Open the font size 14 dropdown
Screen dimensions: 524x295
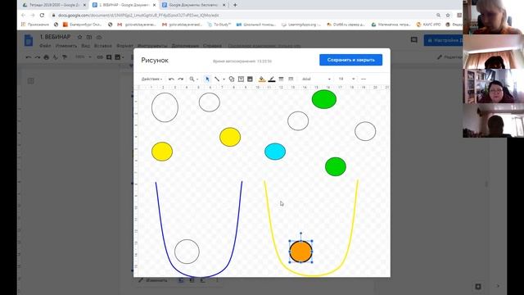coord(346,79)
